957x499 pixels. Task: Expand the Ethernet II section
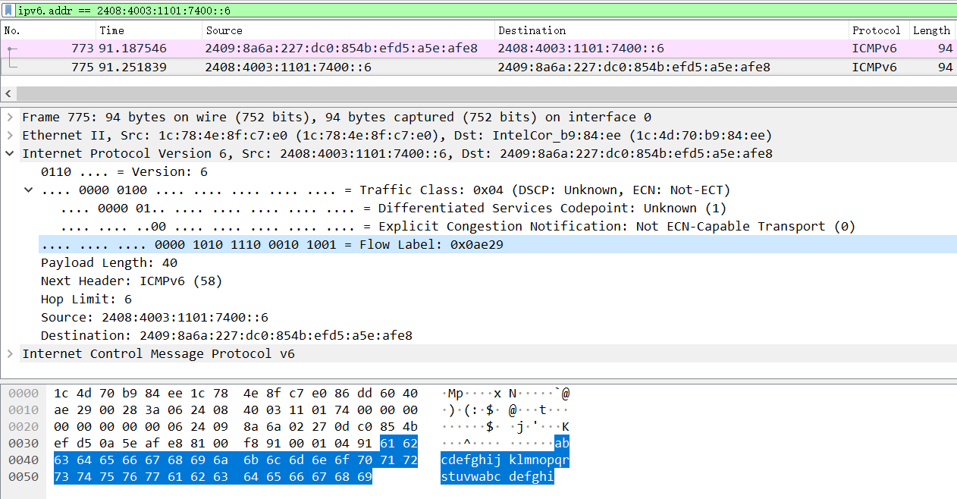click(x=9, y=136)
